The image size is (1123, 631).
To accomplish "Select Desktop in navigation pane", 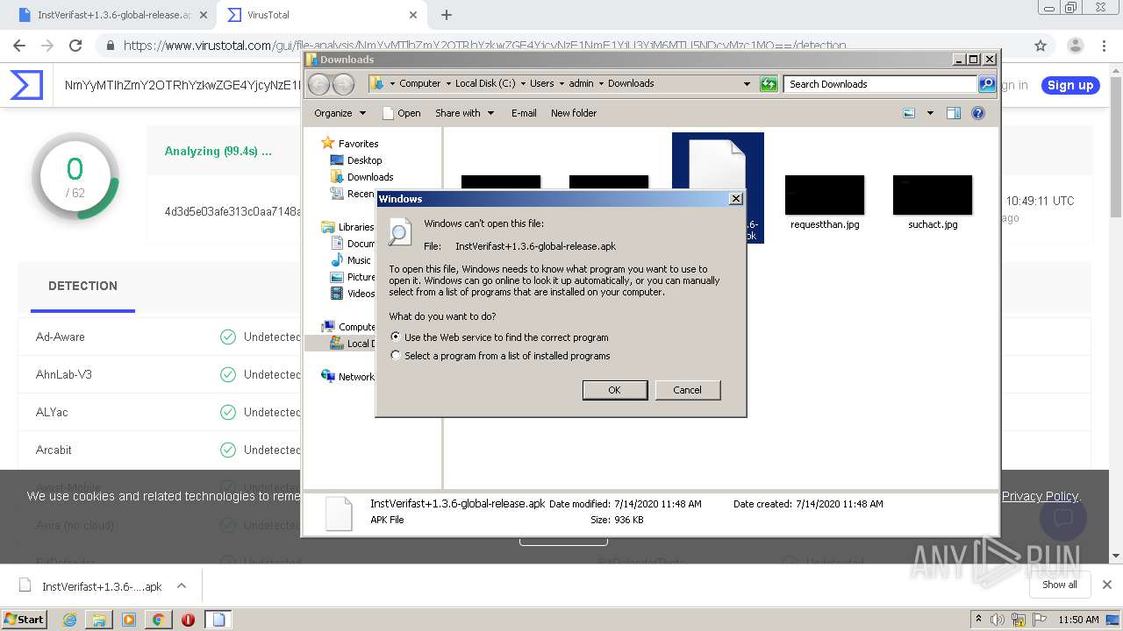I will tap(364, 160).
